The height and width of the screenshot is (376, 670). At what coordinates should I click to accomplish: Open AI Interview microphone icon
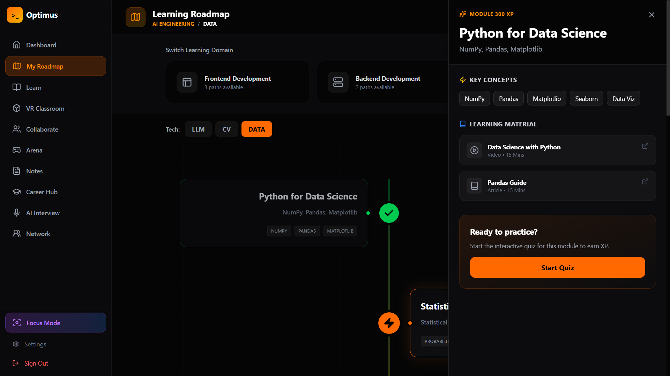[16, 213]
